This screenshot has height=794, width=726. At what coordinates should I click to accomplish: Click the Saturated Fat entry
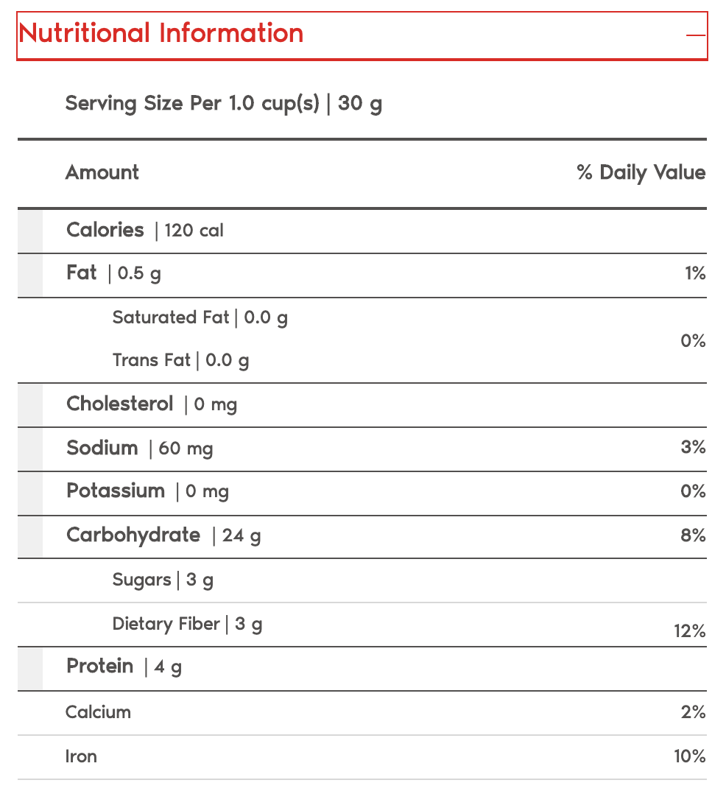200,317
